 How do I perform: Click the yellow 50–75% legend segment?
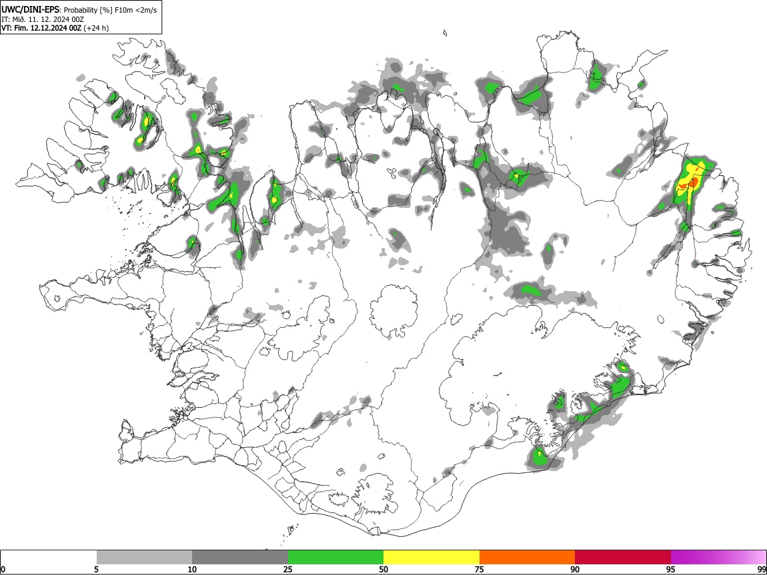(432, 558)
